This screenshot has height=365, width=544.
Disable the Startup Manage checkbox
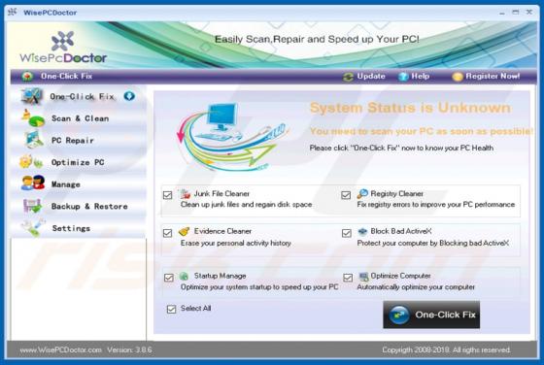(x=169, y=278)
